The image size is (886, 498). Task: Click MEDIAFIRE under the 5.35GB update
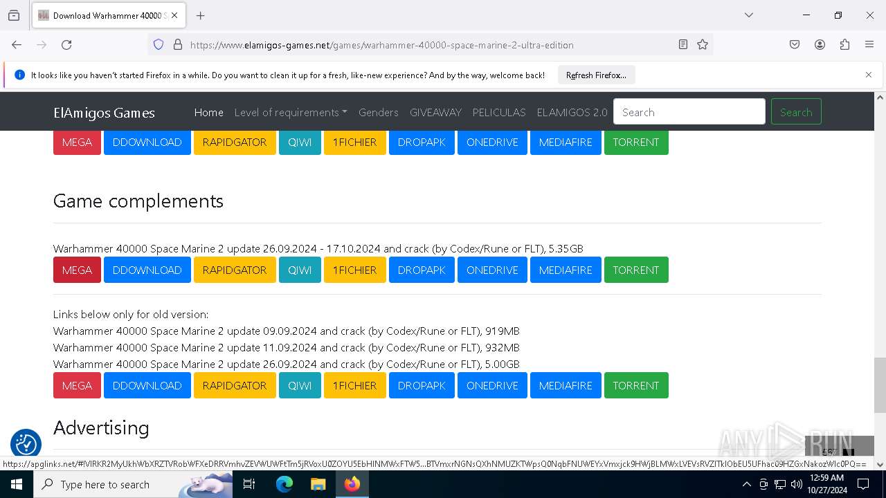(x=566, y=270)
